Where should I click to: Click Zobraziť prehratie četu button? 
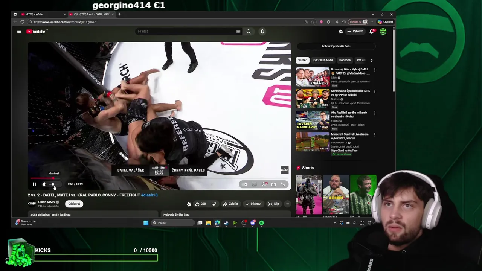[x=336, y=46]
